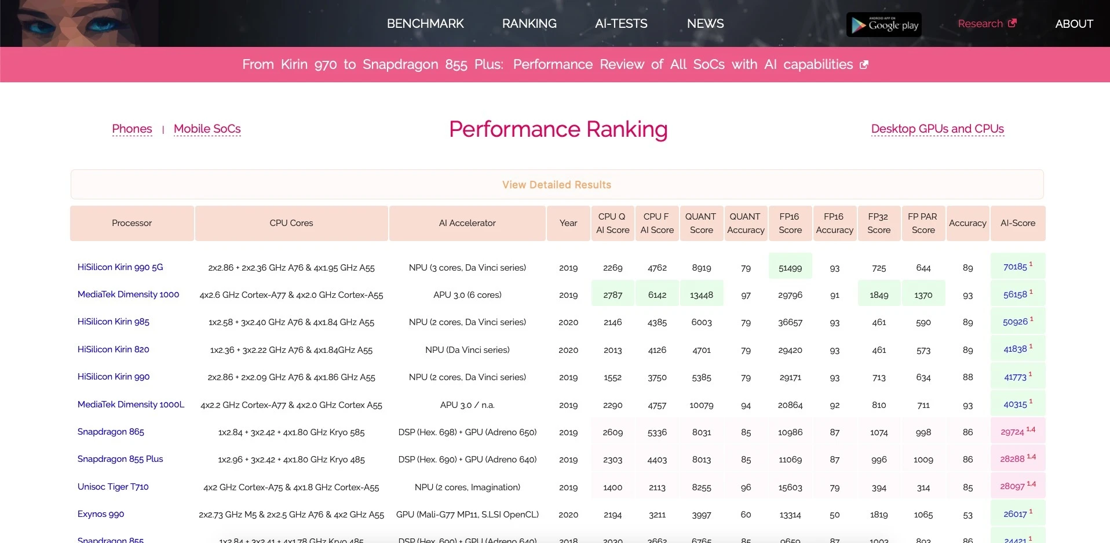1110x543 pixels.
Task: Open the Google Play badge
Action: point(883,24)
